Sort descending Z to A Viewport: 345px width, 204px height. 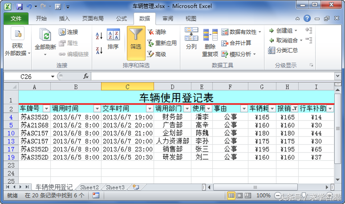[99, 51]
